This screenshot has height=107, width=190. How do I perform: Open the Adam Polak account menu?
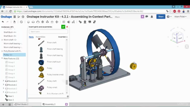(x=180, y=17)
